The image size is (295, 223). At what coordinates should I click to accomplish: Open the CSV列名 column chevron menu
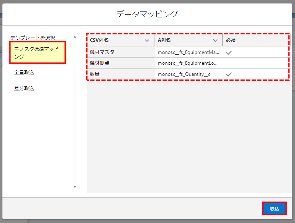click(x=147, y=40)
